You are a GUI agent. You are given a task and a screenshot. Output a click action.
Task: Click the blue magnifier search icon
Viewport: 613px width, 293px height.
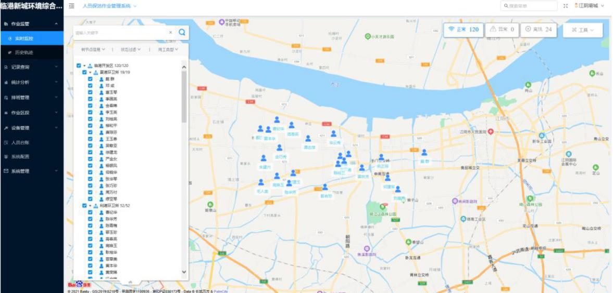(182, 32)
